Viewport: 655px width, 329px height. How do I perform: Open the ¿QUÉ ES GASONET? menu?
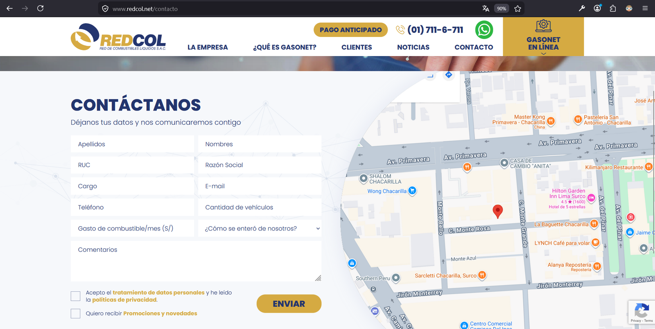click(x=285, y=47)
